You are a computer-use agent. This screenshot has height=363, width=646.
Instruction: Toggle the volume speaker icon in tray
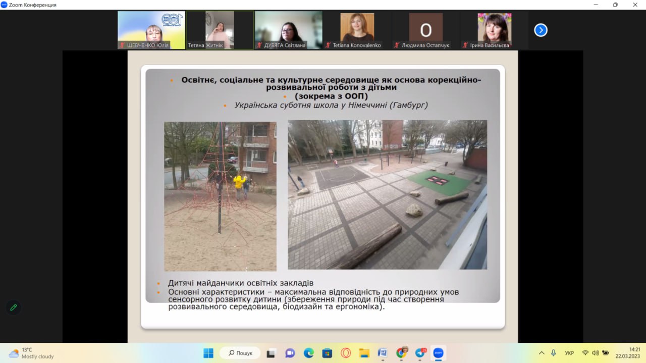coord(595,353)
